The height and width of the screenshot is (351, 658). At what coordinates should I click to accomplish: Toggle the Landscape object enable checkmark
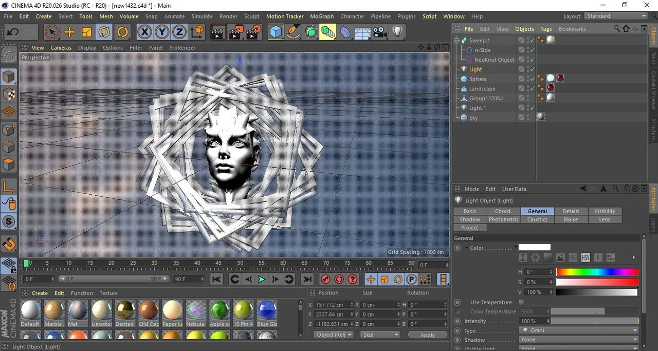[533, 89]
